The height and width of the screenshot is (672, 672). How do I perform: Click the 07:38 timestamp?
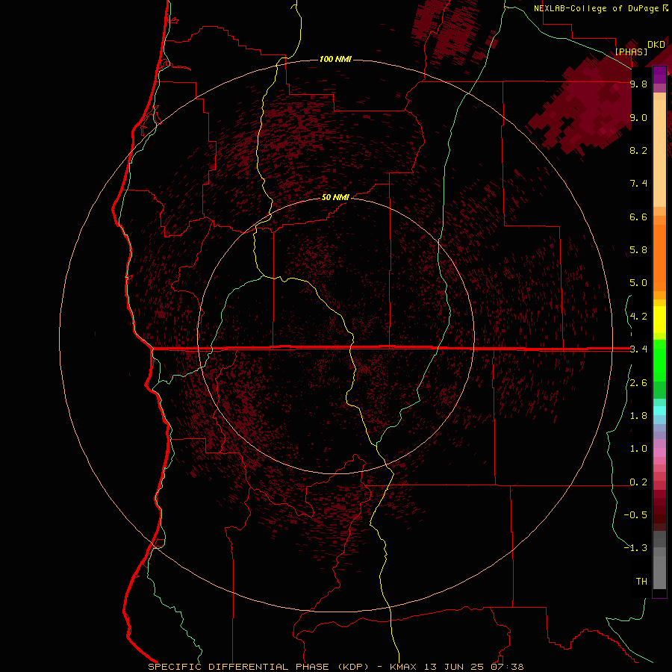pos(508,667)
